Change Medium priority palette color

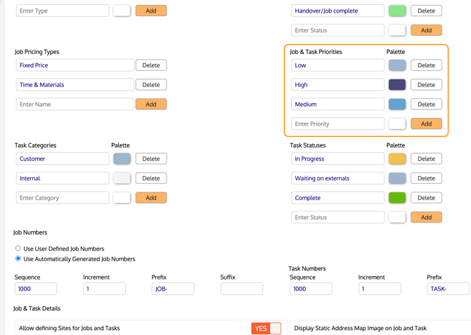(397, 105)
